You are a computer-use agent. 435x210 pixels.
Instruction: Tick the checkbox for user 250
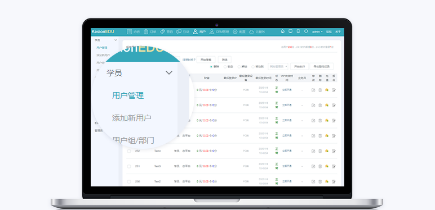click(x=129, y=181)
